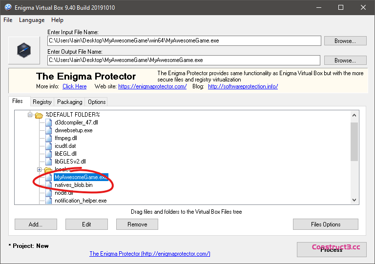375x264 pixels.
Task: Switch to the Packaging tab
Action: [x=69, y=102]
